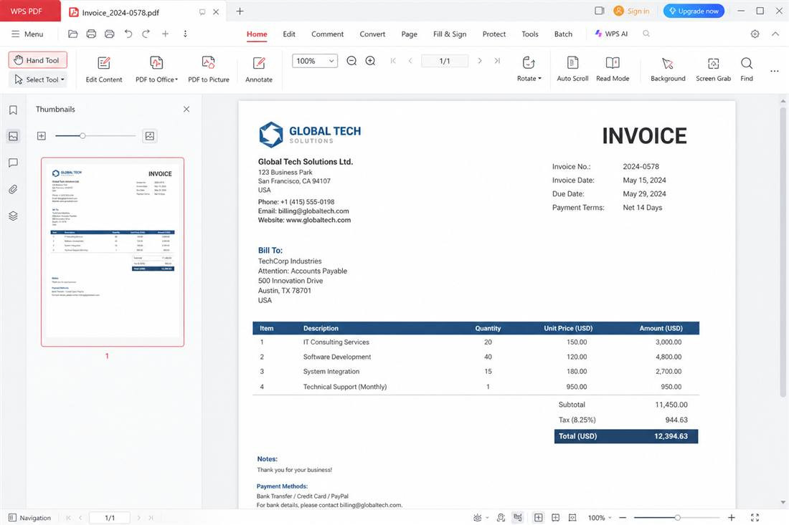The width and height of the screenshot is (789, 525).
Task: Open a new tab with plus
Action: pyautogui.click(x=240, y=11)
